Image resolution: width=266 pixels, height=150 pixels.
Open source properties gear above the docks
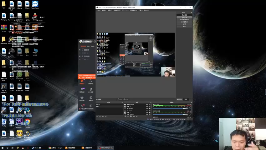coord(120,99)
